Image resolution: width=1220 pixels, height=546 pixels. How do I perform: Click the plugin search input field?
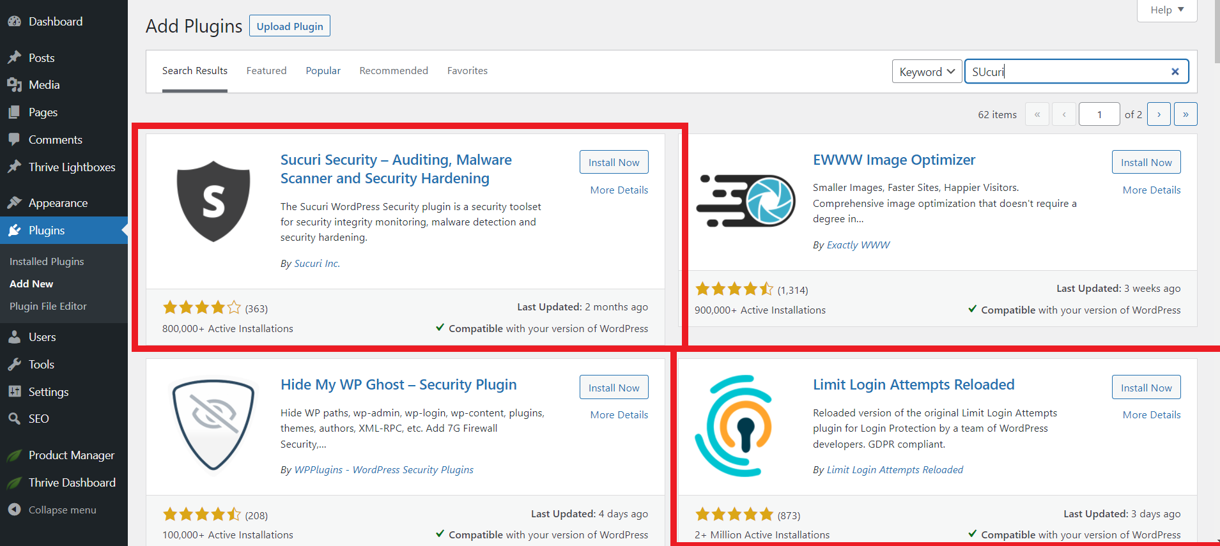1076,72
